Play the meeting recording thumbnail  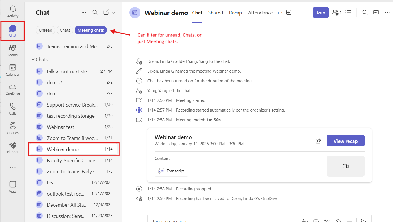(345, 166)
